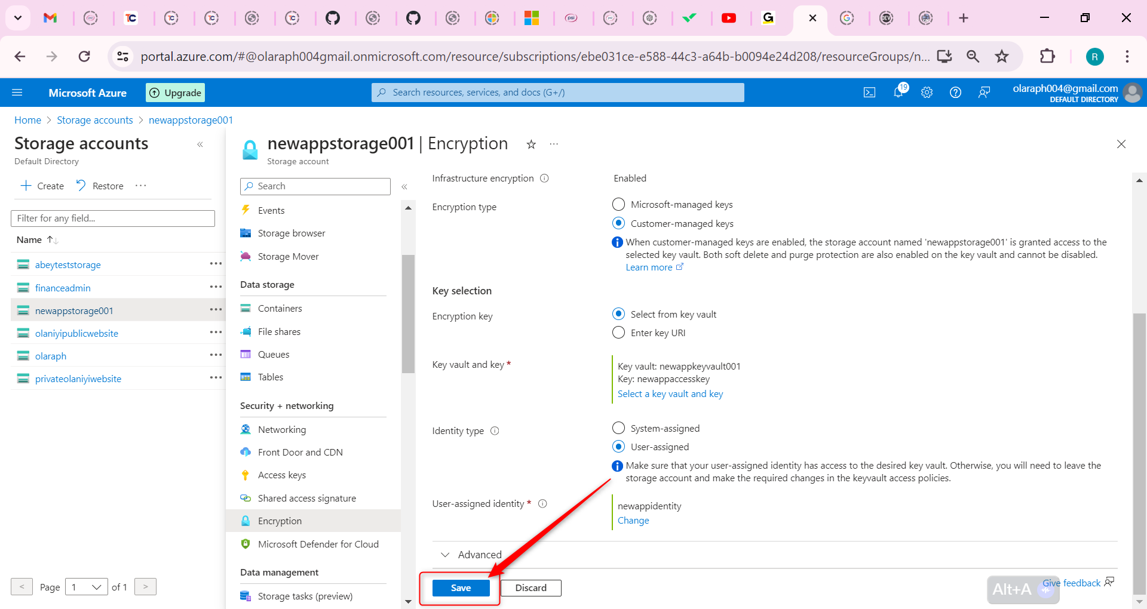The height and width of the screenshot is (609, 1147).
Task: Expand the Advanced section
Action: click(471, 555)
